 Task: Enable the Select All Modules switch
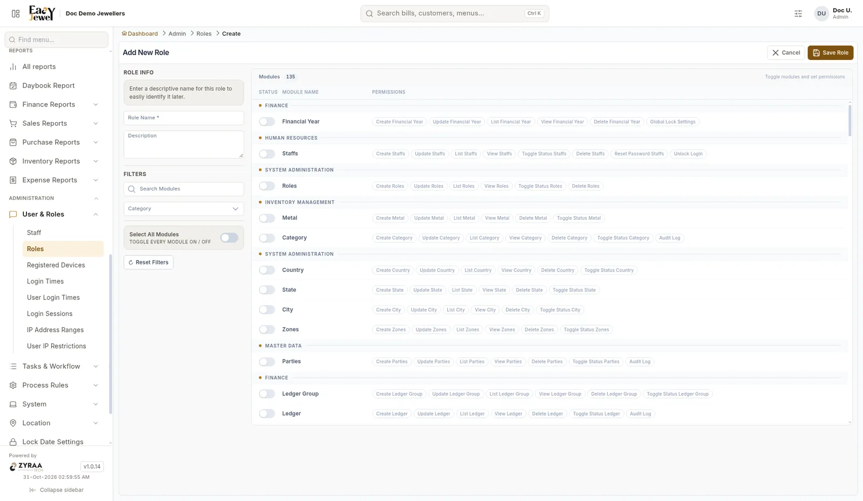229,238
